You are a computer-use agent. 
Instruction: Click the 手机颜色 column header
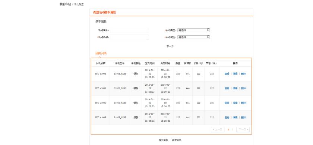(136, 63)
